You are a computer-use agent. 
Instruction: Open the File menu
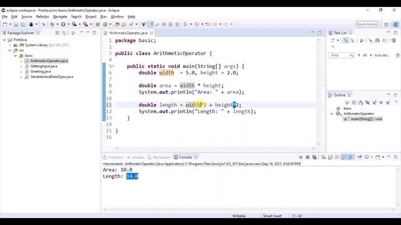[x=4, y=17]
